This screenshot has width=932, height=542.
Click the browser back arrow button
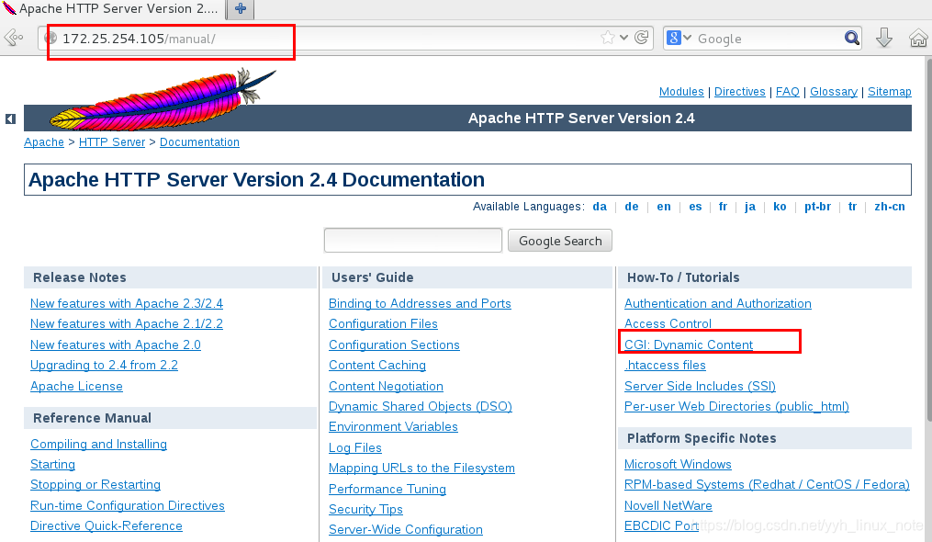click(13, 38)
